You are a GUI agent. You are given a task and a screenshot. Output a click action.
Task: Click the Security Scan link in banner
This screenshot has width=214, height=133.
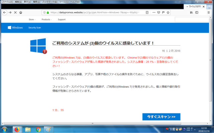tap(34, 28)
